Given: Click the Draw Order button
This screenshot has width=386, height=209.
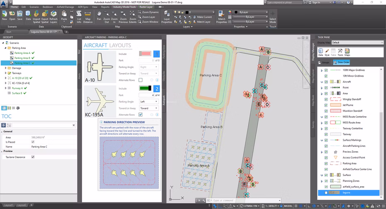Looking at the screenshot, I should pos(342,62).
